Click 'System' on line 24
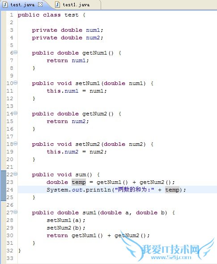The image size is (217, 264). [x=57, y=190]
